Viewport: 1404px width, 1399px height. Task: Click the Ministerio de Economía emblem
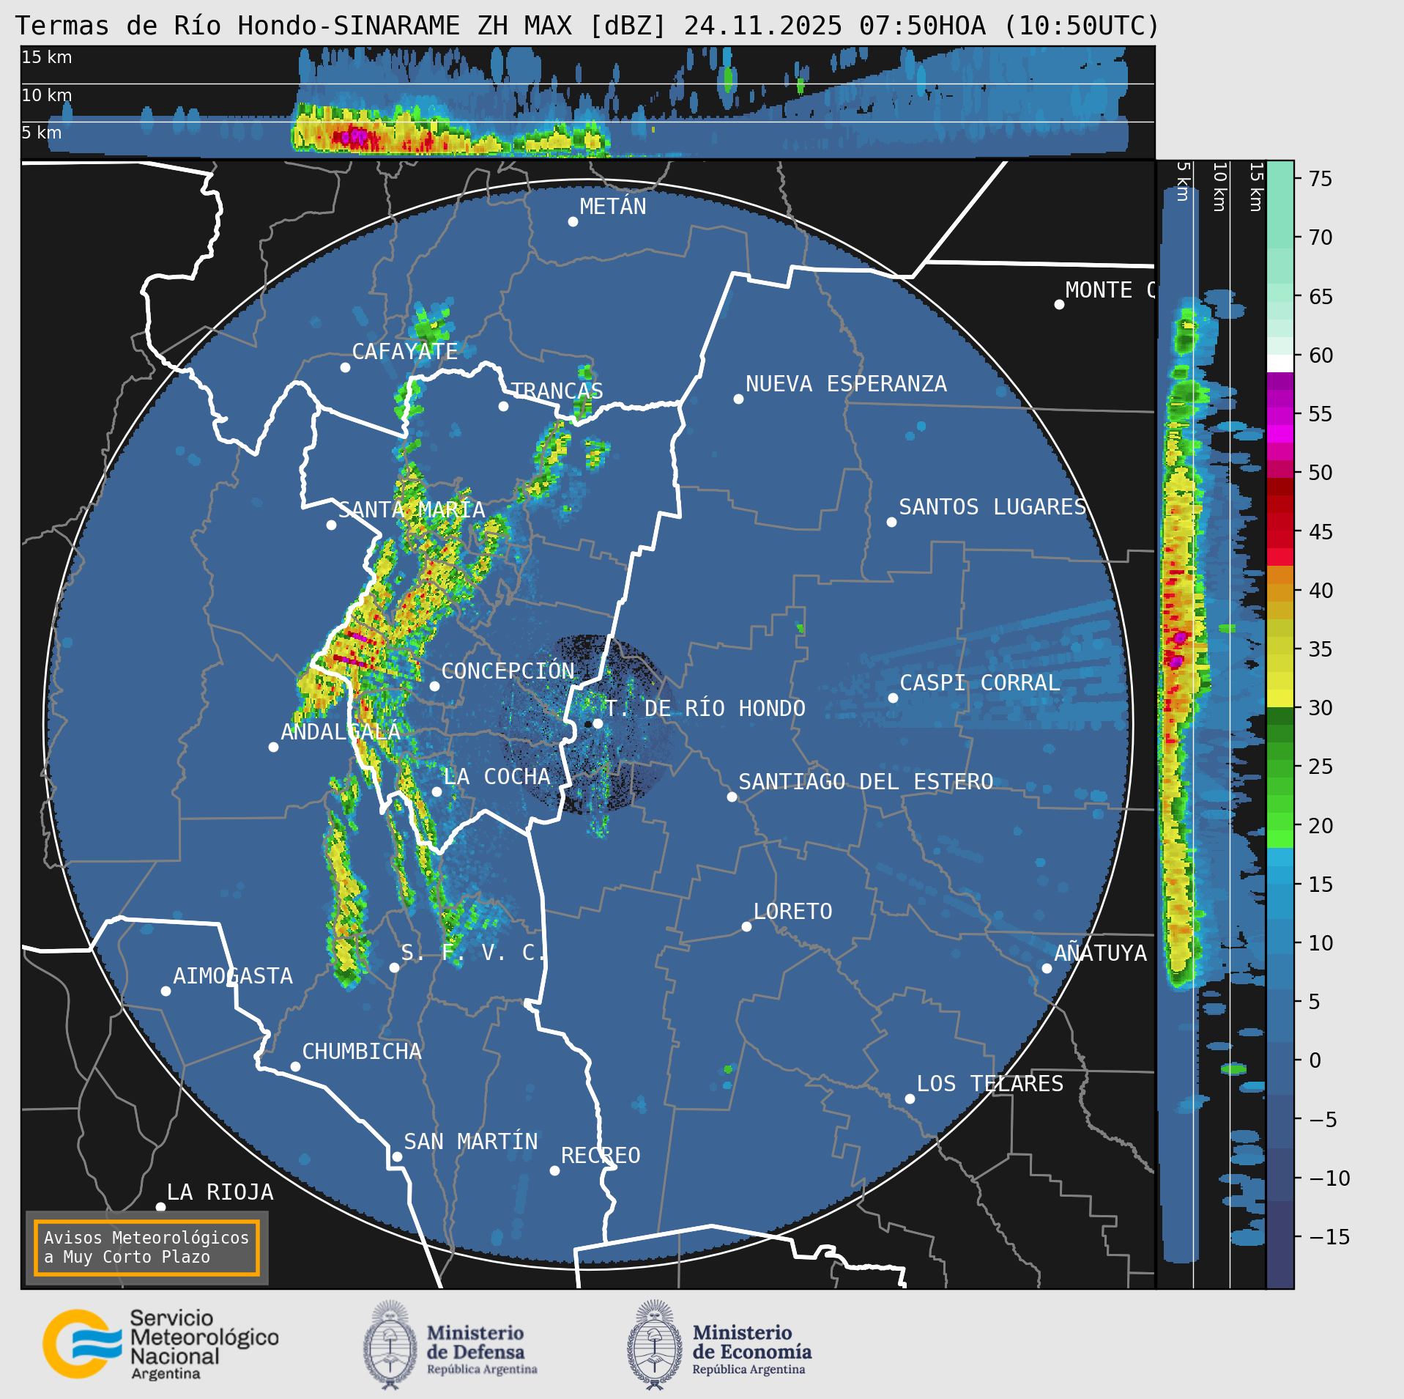click(x=655, y=1346)
